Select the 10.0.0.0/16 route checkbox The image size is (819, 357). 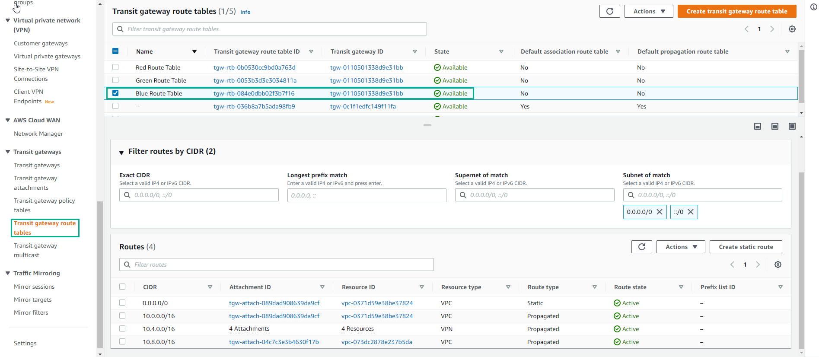coord(122,316)
